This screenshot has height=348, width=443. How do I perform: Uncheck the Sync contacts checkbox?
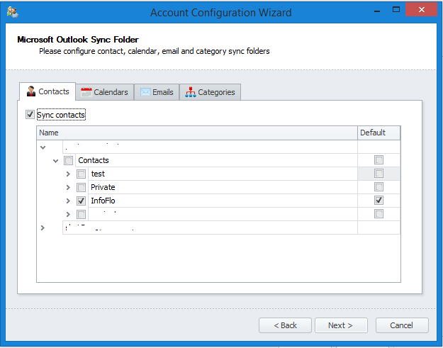click(x=30, y=114)
